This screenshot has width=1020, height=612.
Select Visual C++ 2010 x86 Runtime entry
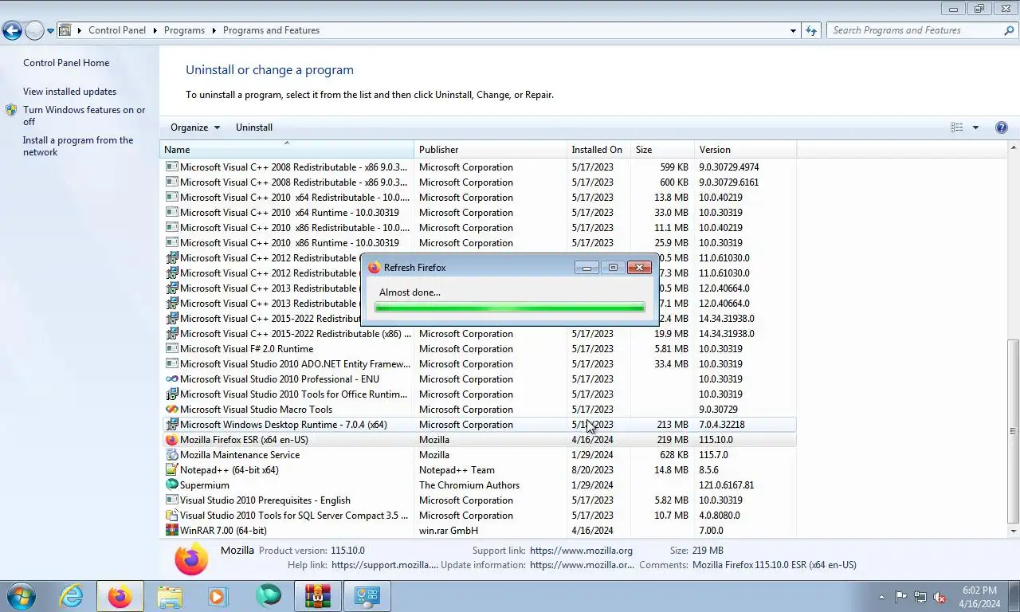480,243
